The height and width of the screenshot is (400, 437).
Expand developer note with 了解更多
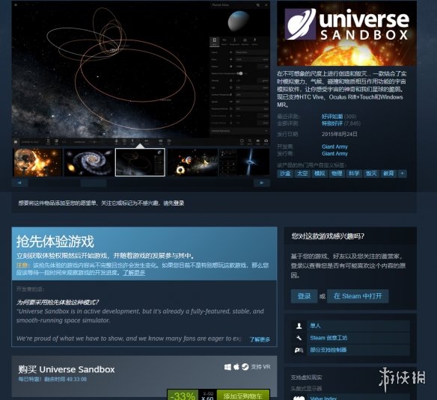pos(260,339)
